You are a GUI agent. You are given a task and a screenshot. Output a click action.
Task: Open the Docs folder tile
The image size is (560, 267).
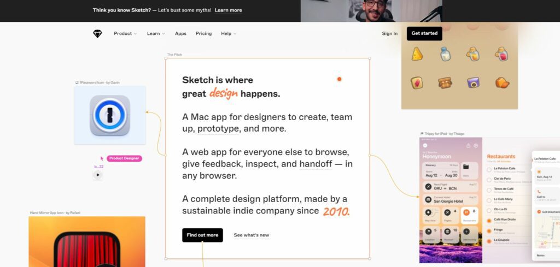470,171
